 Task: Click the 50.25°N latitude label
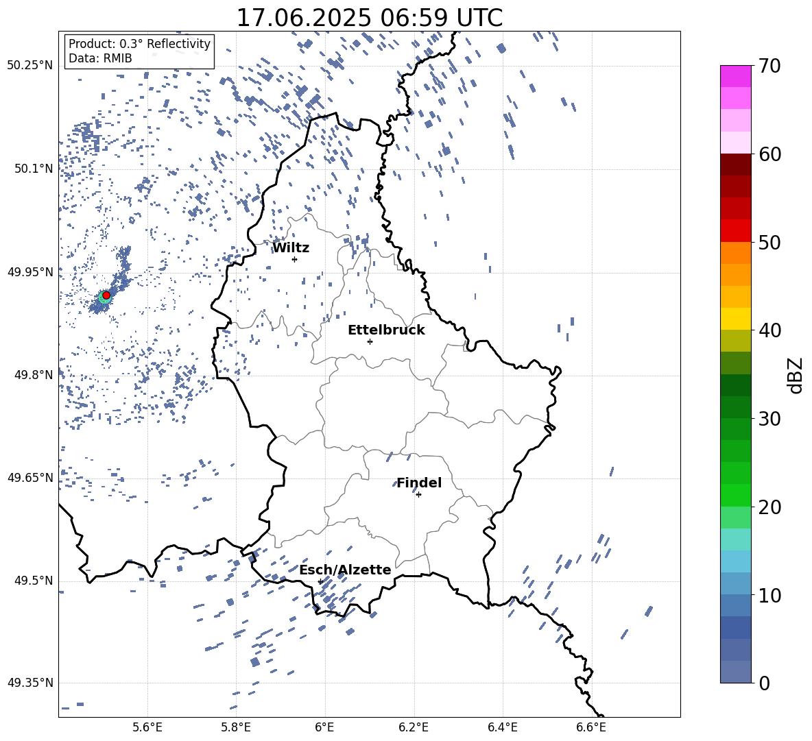pyautogui.click(x=30, y=66)
